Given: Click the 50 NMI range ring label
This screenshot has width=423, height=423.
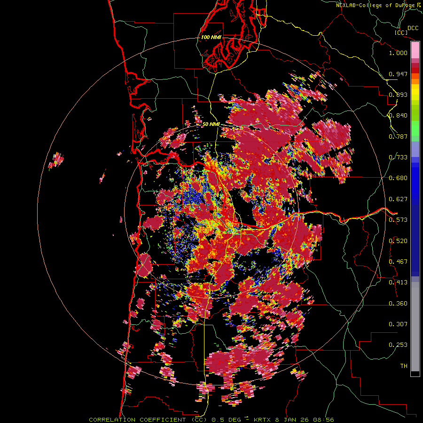Looking at the screenshot, I should pos(211,125).
